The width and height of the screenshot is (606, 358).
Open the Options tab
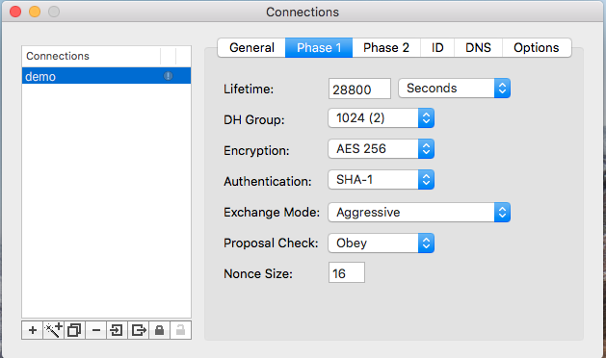tap(537, 47)
